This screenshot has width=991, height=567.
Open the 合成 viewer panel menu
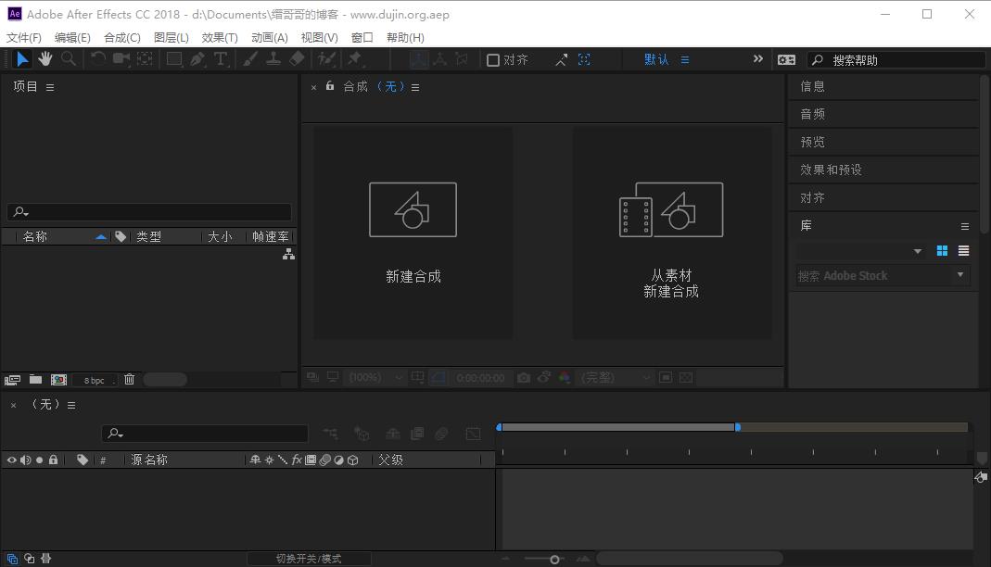pos(415,87)
